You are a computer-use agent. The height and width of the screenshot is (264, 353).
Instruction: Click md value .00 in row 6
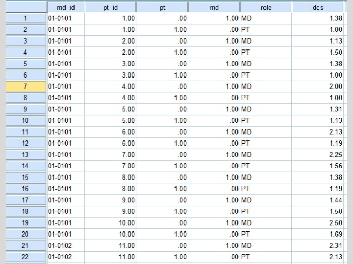tap(214, 75)
